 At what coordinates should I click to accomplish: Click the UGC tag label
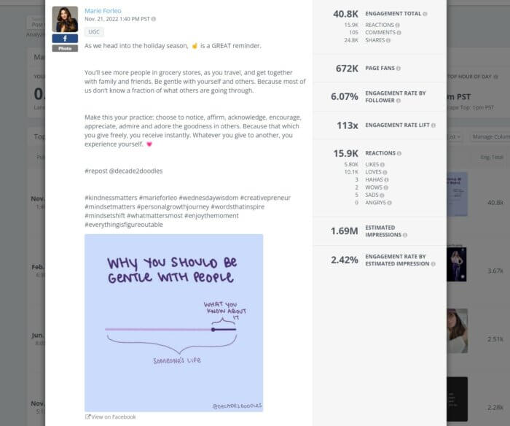click(x=94, y=31)
